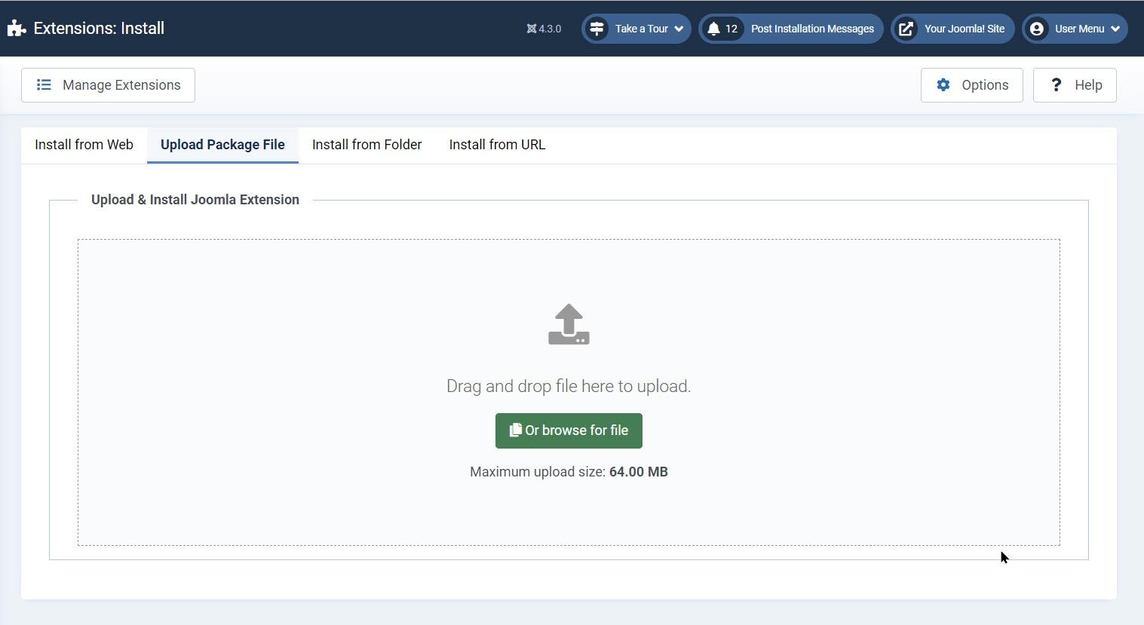Viewport: 1144px width, 625px height.
Task: Click the notification bell icon
Action: 713,29
